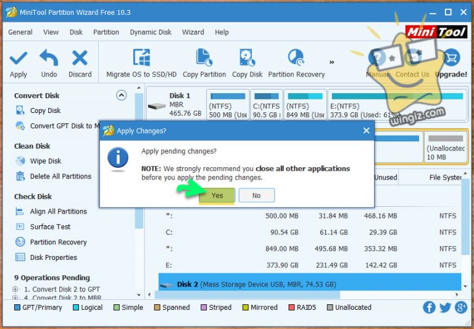Open the General menu
The height and width of the screenshot is (329, 474).
coord(20,32)
